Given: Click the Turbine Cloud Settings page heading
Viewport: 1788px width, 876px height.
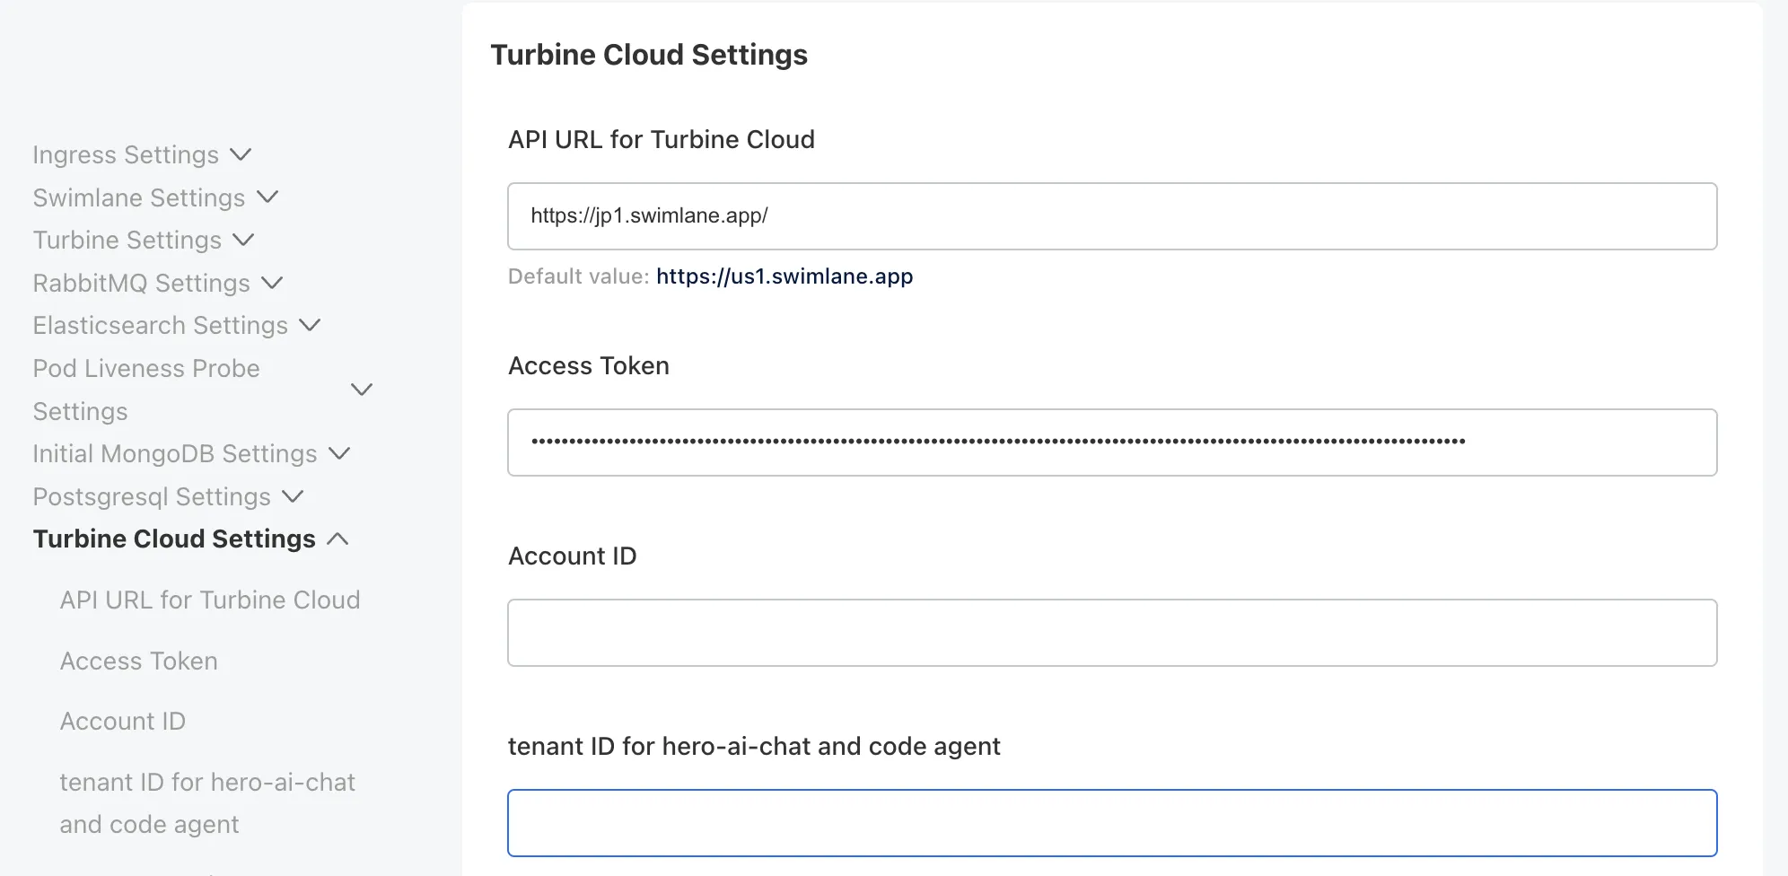Looking at the screenshot, I should pyautogui.click(x=649, y=55).
